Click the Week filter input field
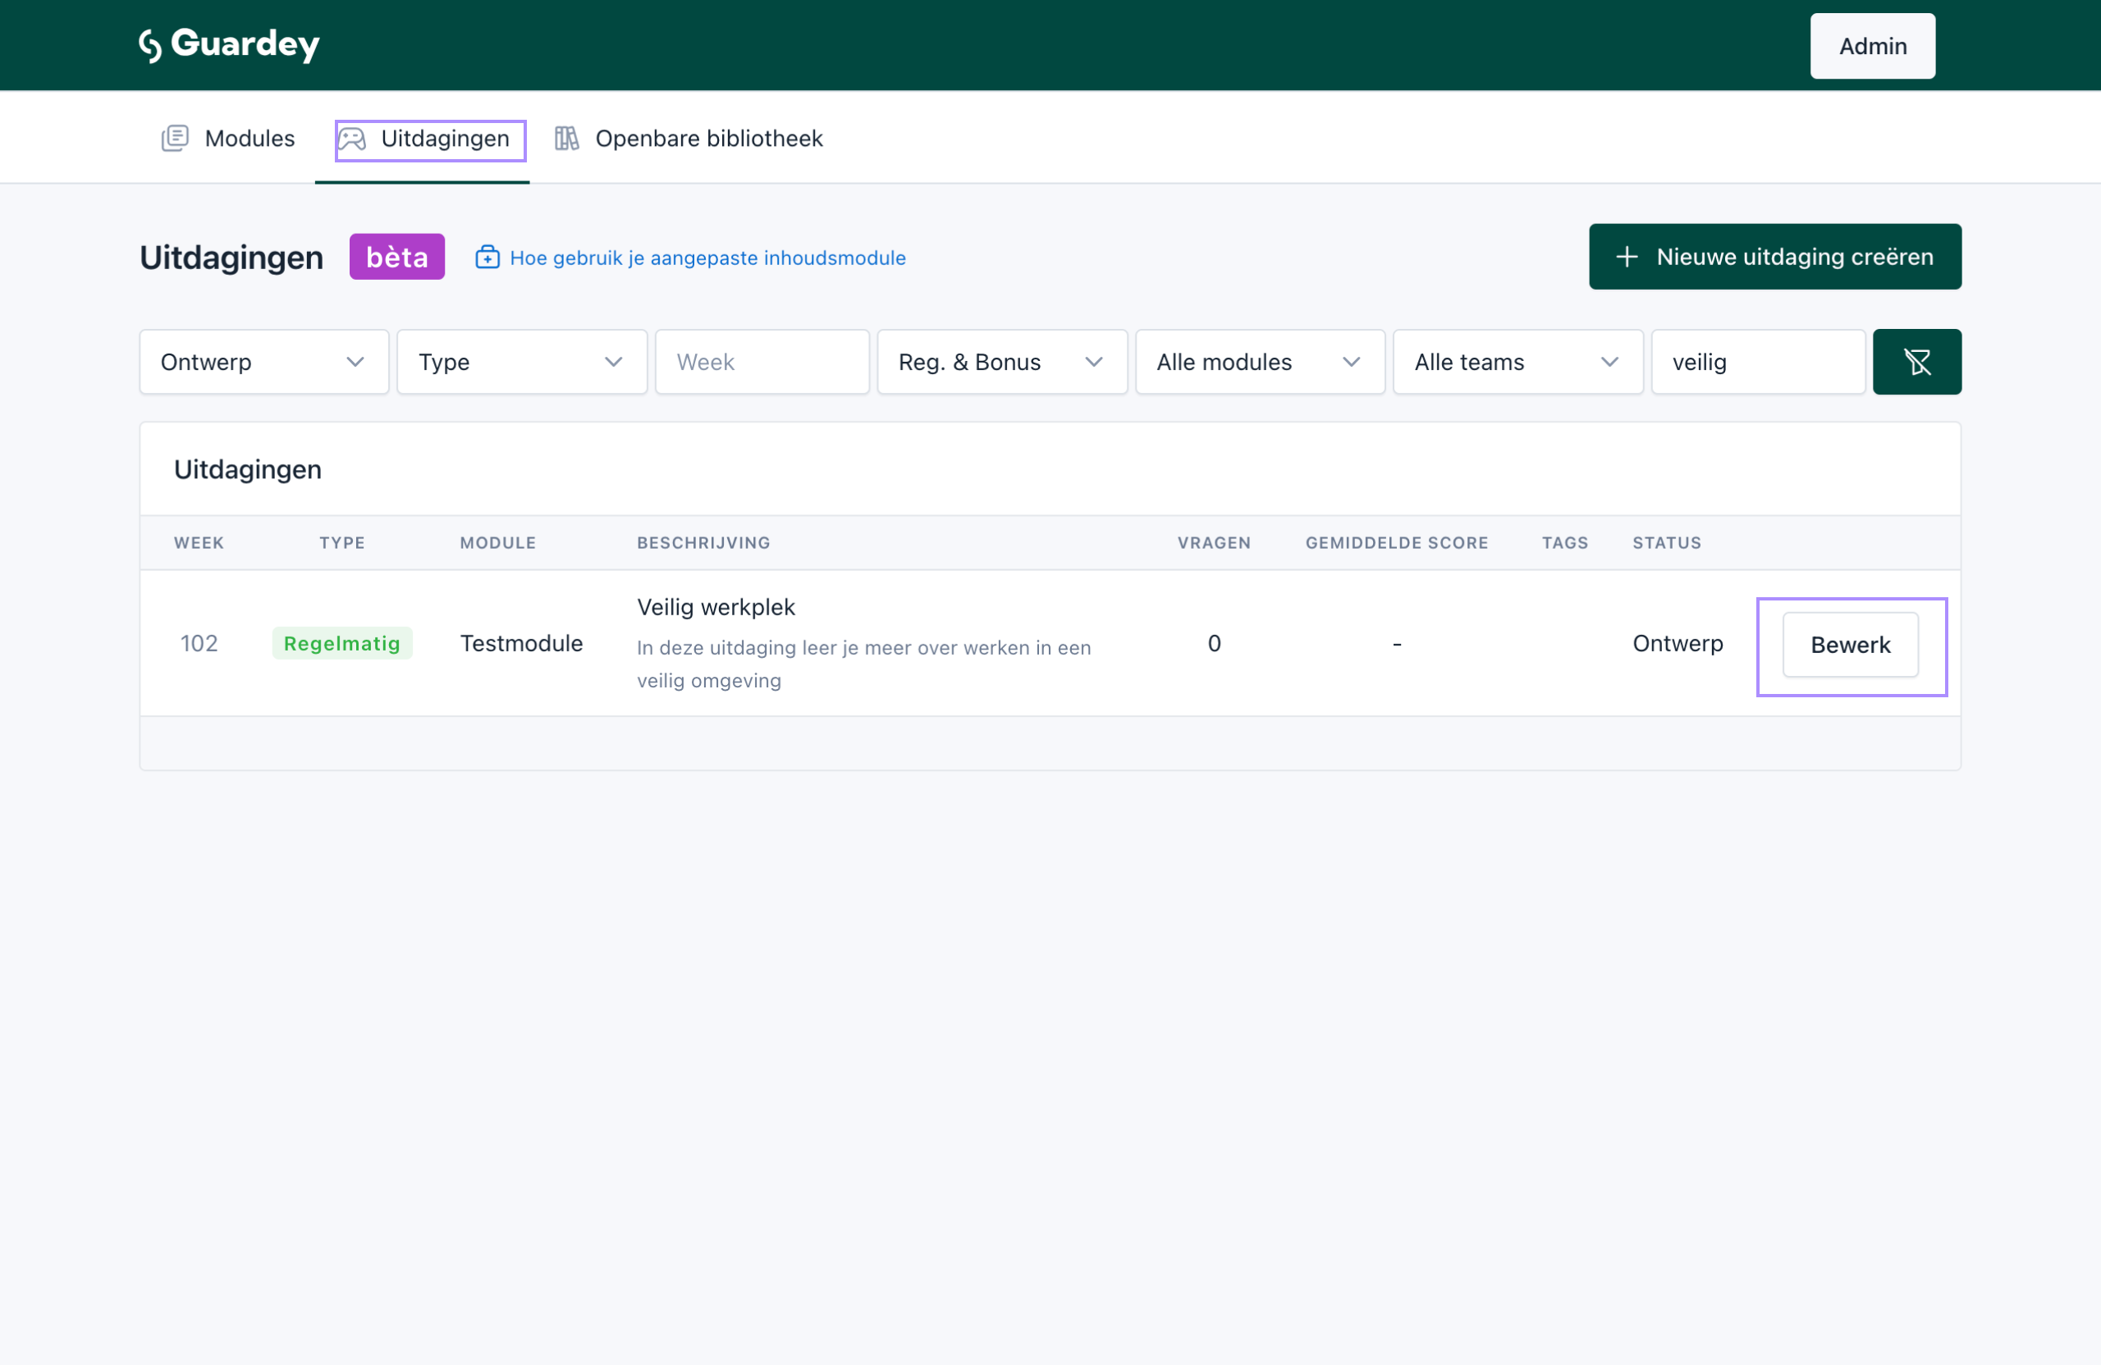Viewport: 2101px width, 1365px height. [x=762, y=362]
